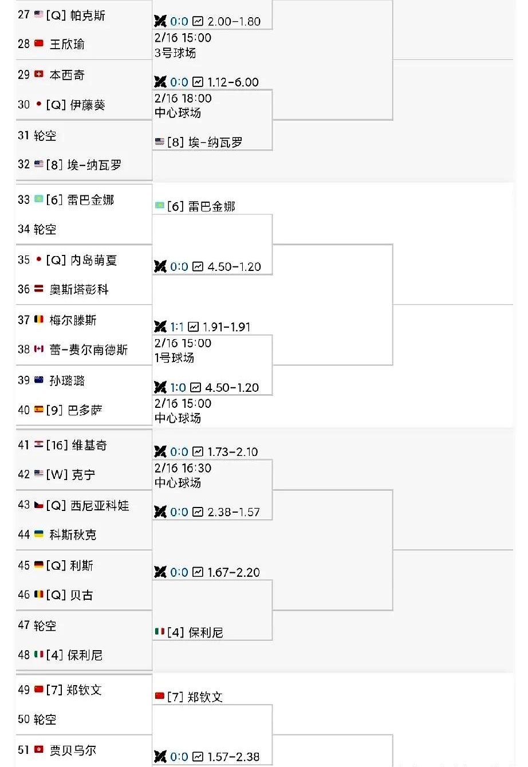Click the match icon beside odds 2.38-1.57

point(160,512)
